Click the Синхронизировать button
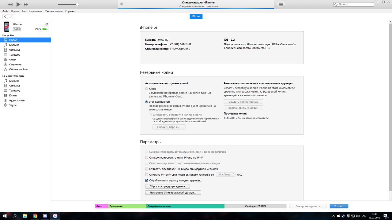The width and height of the screenshot is (392, 220). pyautogui.click(x=308, y=206)
